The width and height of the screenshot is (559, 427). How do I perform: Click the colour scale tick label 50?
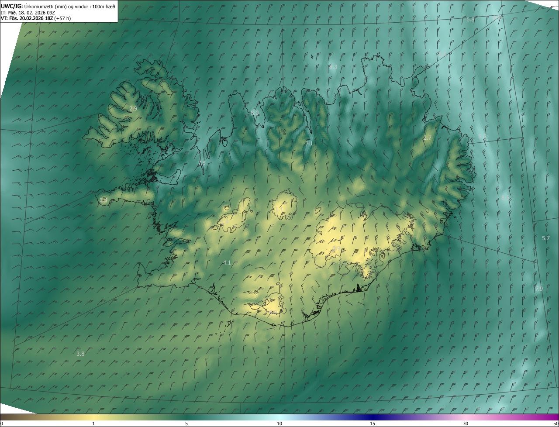[x=556, y=424]
